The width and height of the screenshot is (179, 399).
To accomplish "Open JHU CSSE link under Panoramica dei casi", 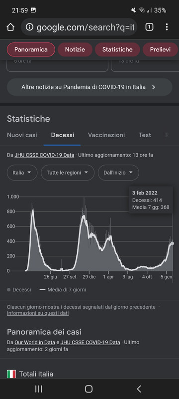I will [90, 342].
